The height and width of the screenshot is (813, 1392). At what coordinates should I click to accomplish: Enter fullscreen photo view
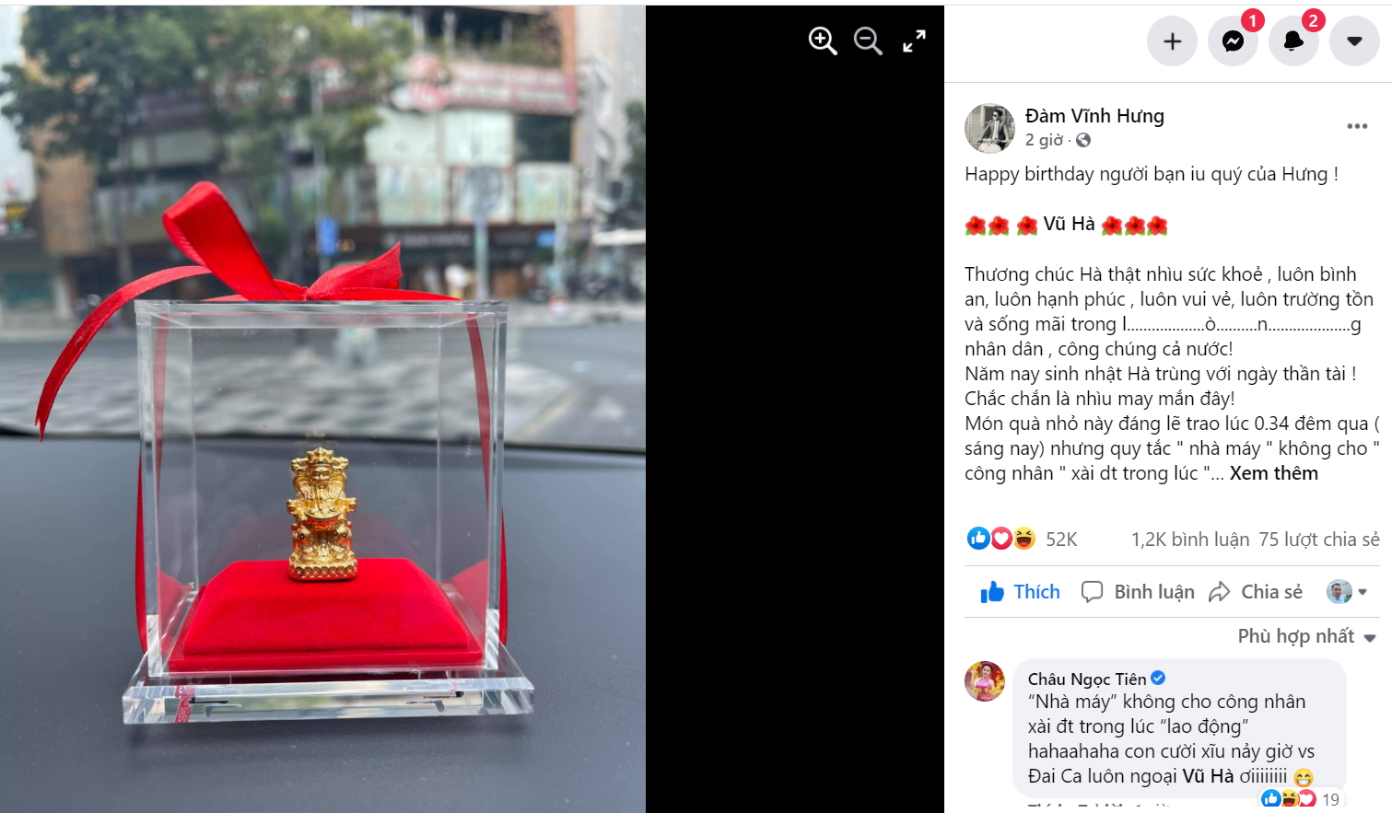point(914,41)
